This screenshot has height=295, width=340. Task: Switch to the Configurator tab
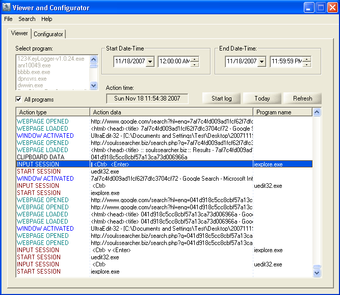48,34
